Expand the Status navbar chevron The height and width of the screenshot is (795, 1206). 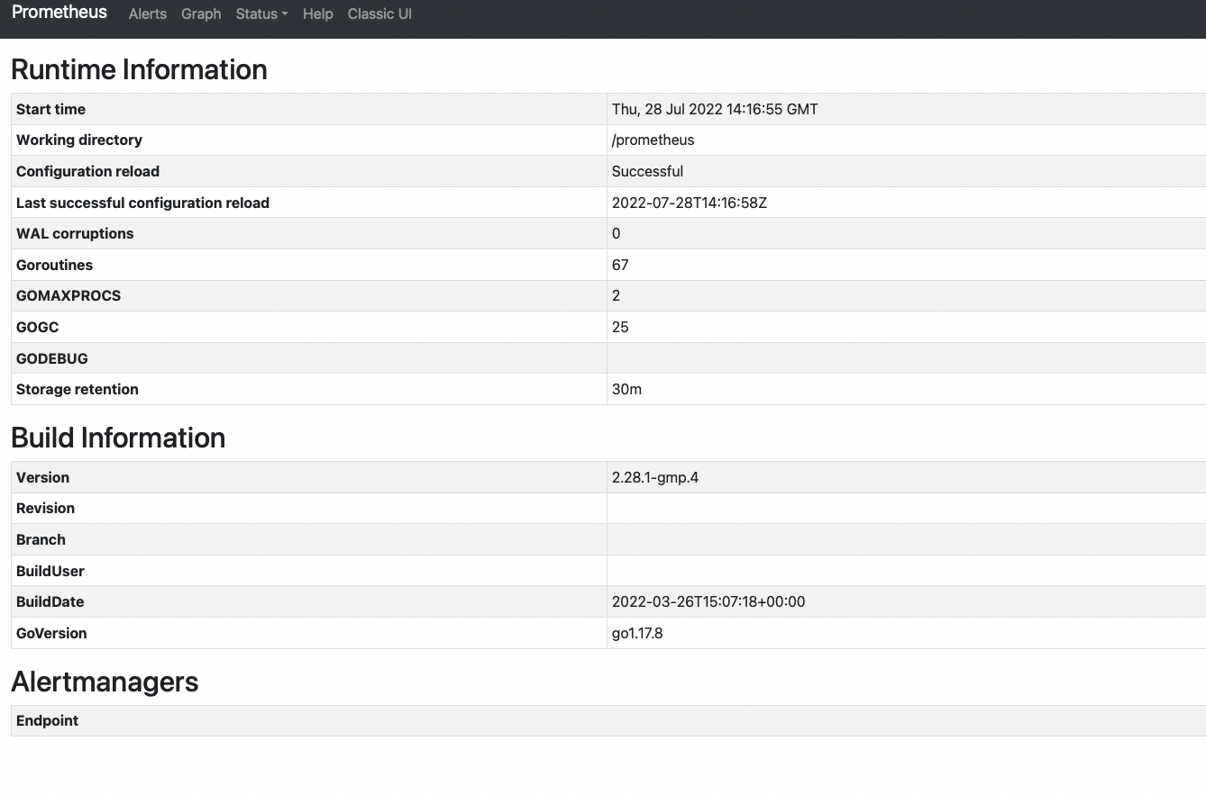click(x=283, y=14)
